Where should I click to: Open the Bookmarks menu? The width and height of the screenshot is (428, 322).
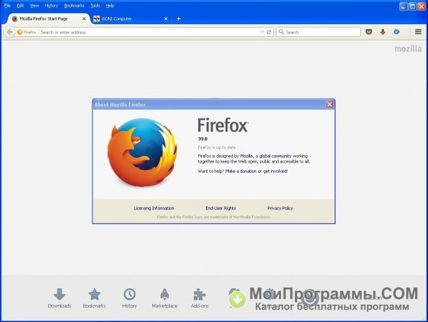point(74,5)
